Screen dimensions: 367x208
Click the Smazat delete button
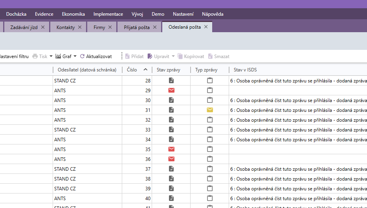[x=218, y=57]
